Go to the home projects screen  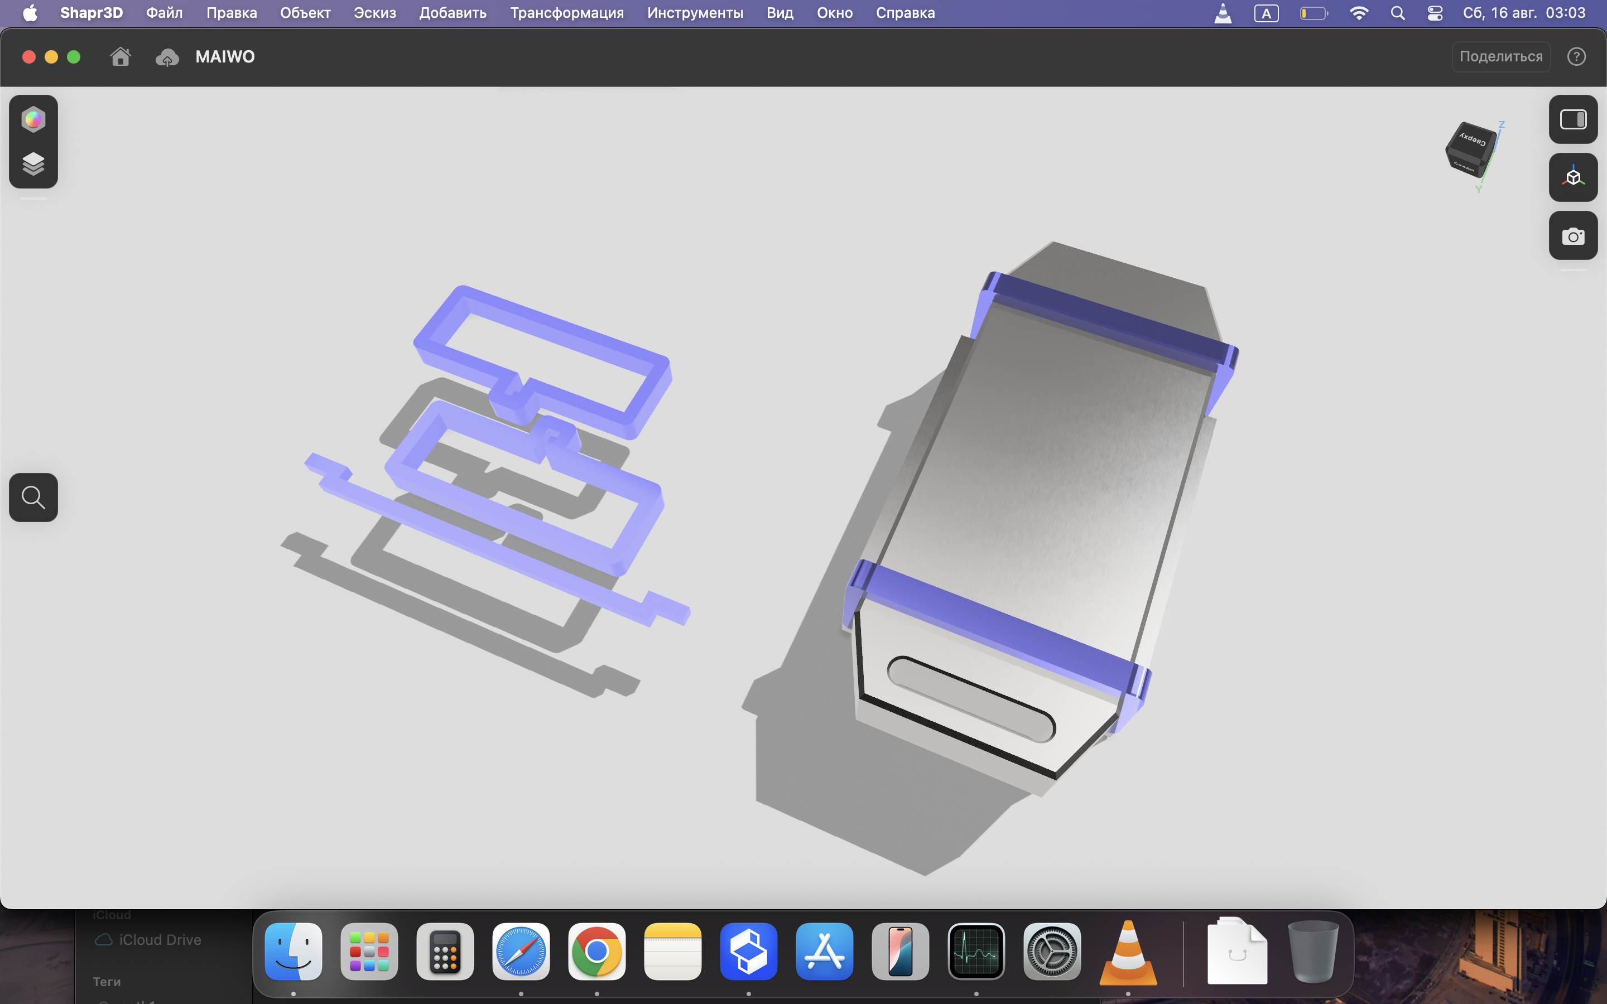point(120,56)
